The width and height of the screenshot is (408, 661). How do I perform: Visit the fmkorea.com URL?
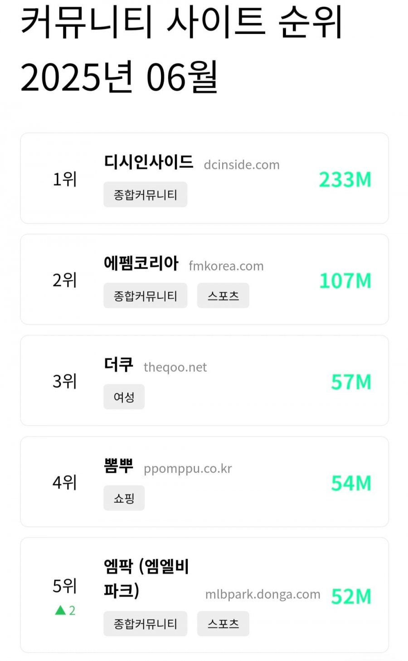pyautogui.click(x=226, y=266)
